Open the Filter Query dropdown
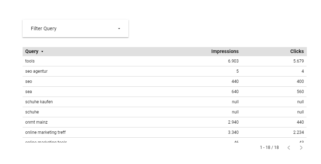 [x=75, y=28]
